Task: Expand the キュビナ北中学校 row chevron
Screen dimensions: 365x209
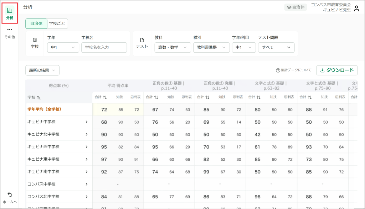Action: coord(87,134)
